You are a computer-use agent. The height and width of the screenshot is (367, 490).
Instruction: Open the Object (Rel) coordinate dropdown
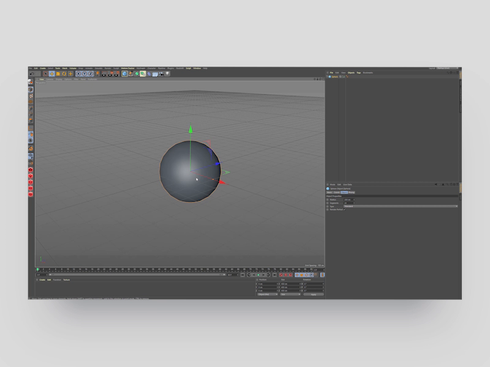267,294
